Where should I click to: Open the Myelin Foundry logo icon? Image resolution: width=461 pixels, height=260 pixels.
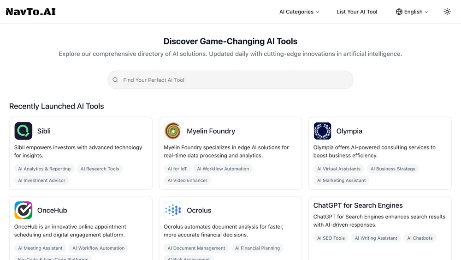coord(173,131)
